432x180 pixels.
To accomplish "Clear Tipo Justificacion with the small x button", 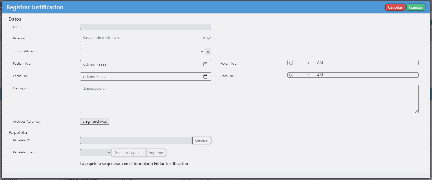I will 208,52.
